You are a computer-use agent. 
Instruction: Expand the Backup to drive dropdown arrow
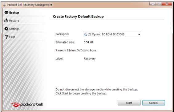139,34
